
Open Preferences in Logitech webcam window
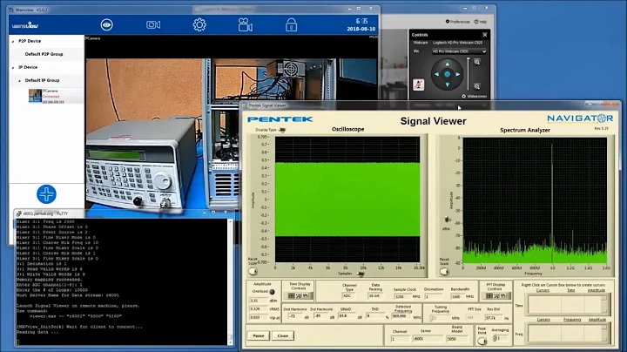(x=458, y=22)
